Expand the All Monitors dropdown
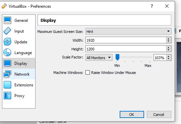This screenshot has width=181, height=124. [99, 57]
